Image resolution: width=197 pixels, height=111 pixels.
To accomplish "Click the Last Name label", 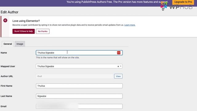I will tap(6, 96).
